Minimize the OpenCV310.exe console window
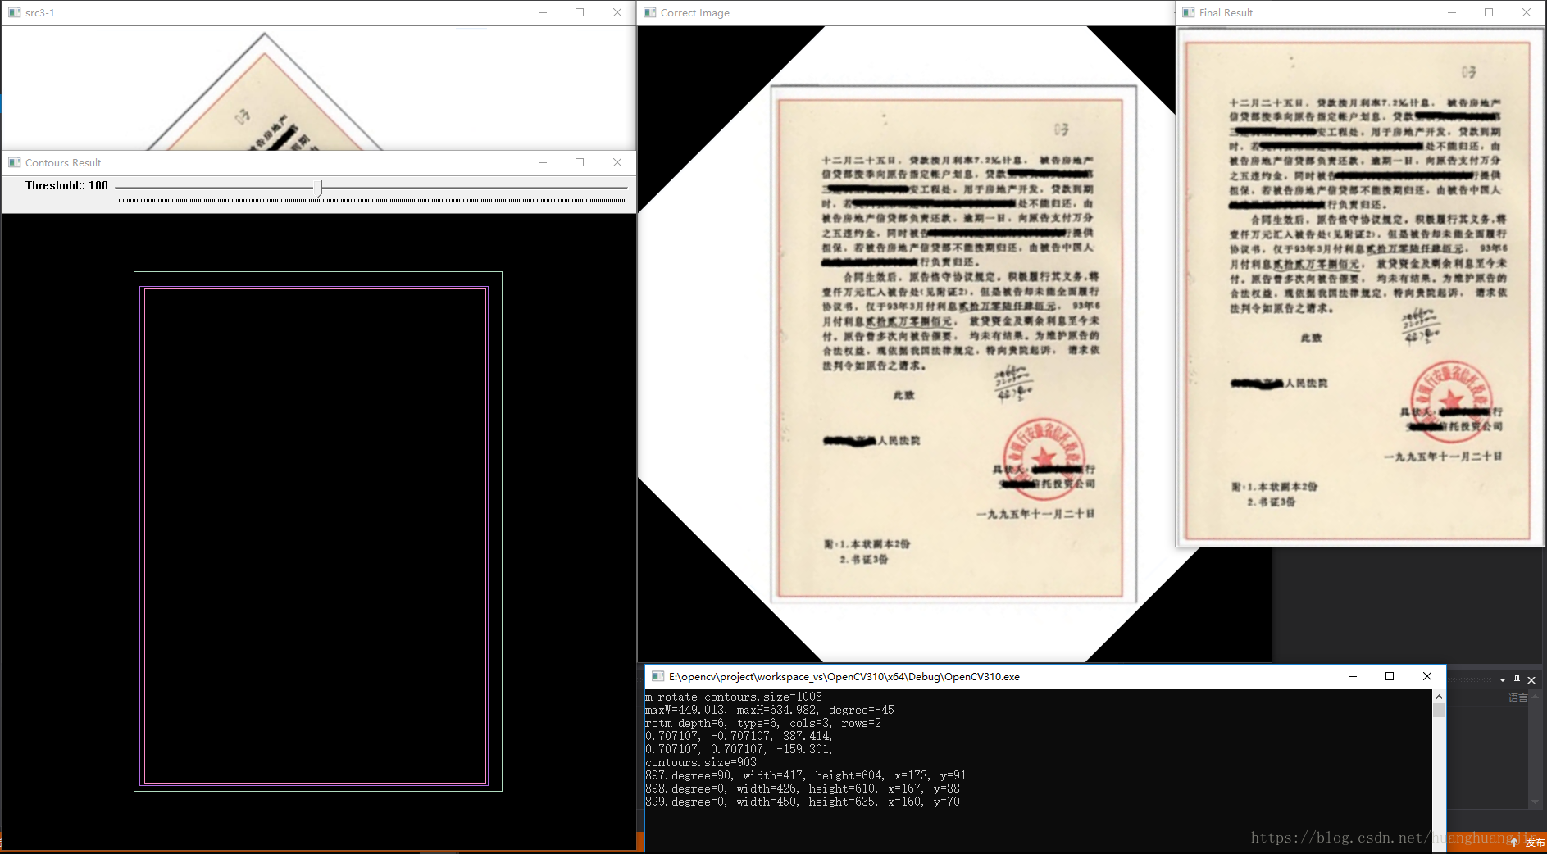1547x854 pixels. click(x=1353, y=676)
